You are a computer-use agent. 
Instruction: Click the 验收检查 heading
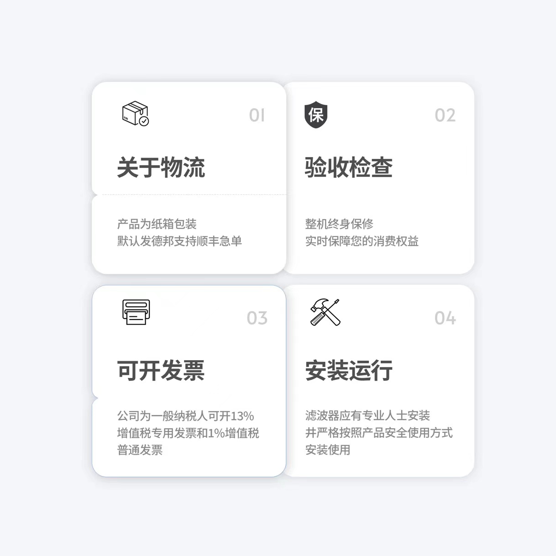point(349,168)
